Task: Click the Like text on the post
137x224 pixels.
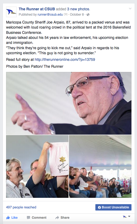Action: tap(14, 218)
